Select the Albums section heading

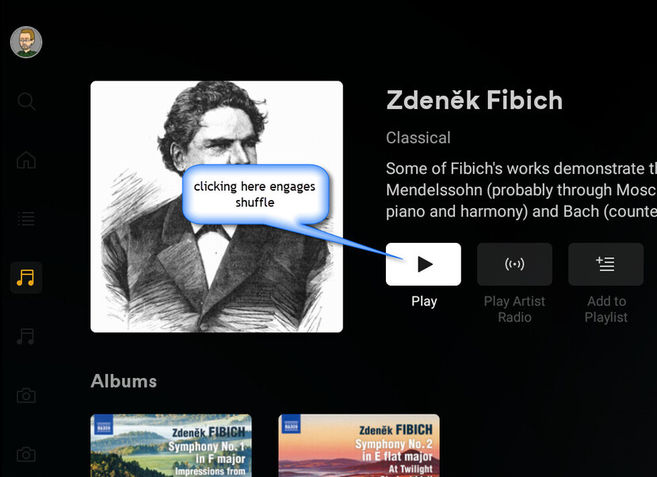124,381
